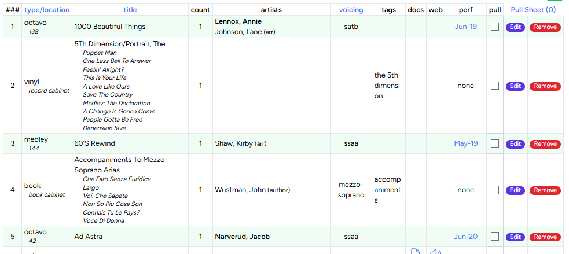Screen dimensions: 569x254
Task: Tick pull checkbox for 5Th Dimension vinyl row
Action: click(x=495, y=86)
